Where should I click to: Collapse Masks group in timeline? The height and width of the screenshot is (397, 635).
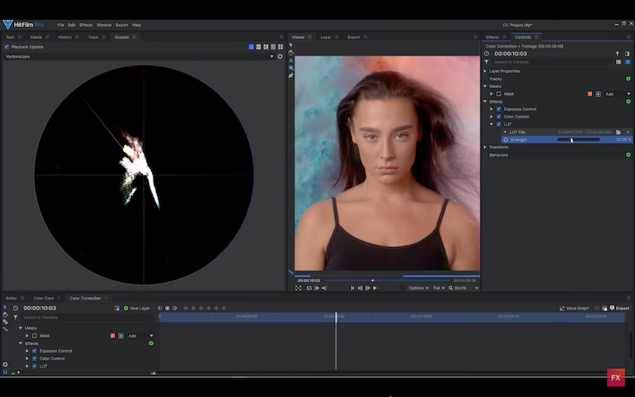21,328
